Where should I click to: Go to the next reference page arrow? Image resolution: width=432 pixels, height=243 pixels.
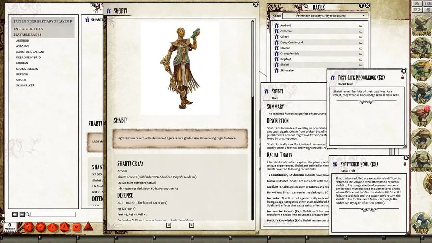tap(191, 225)
